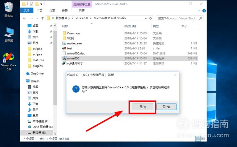The height and width of the screenshot is (147, 237).
Task: Click the properties quick access toolbar icon
Action: 32,4
